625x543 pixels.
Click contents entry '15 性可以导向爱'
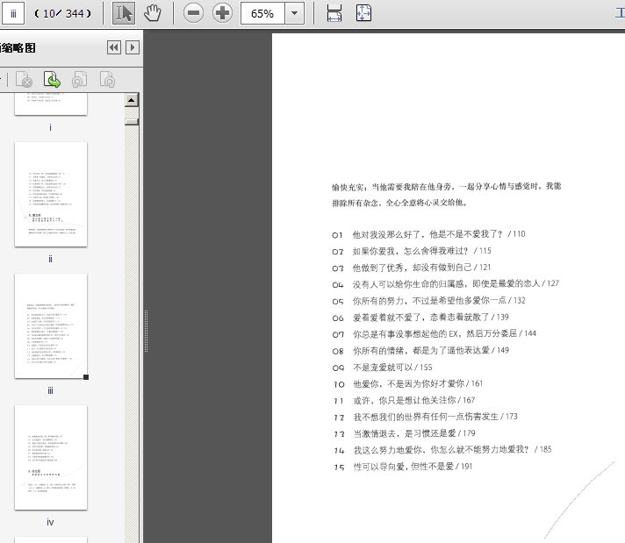point(403,467)
